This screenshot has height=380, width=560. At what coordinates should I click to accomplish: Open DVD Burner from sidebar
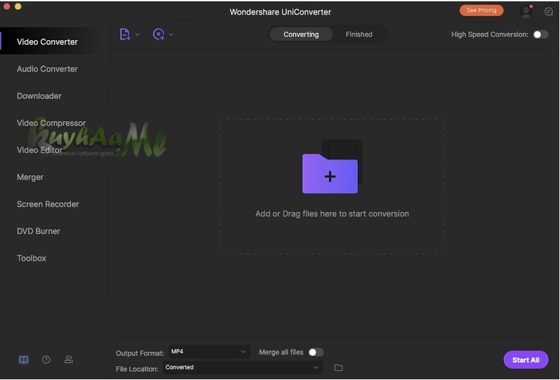pos(39,231)
